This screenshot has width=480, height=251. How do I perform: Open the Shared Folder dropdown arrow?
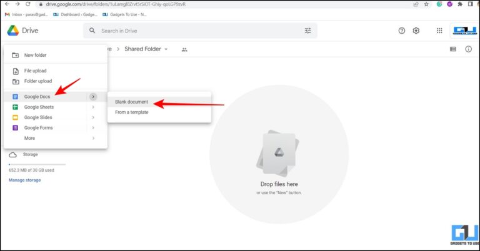tap(166, 49)
